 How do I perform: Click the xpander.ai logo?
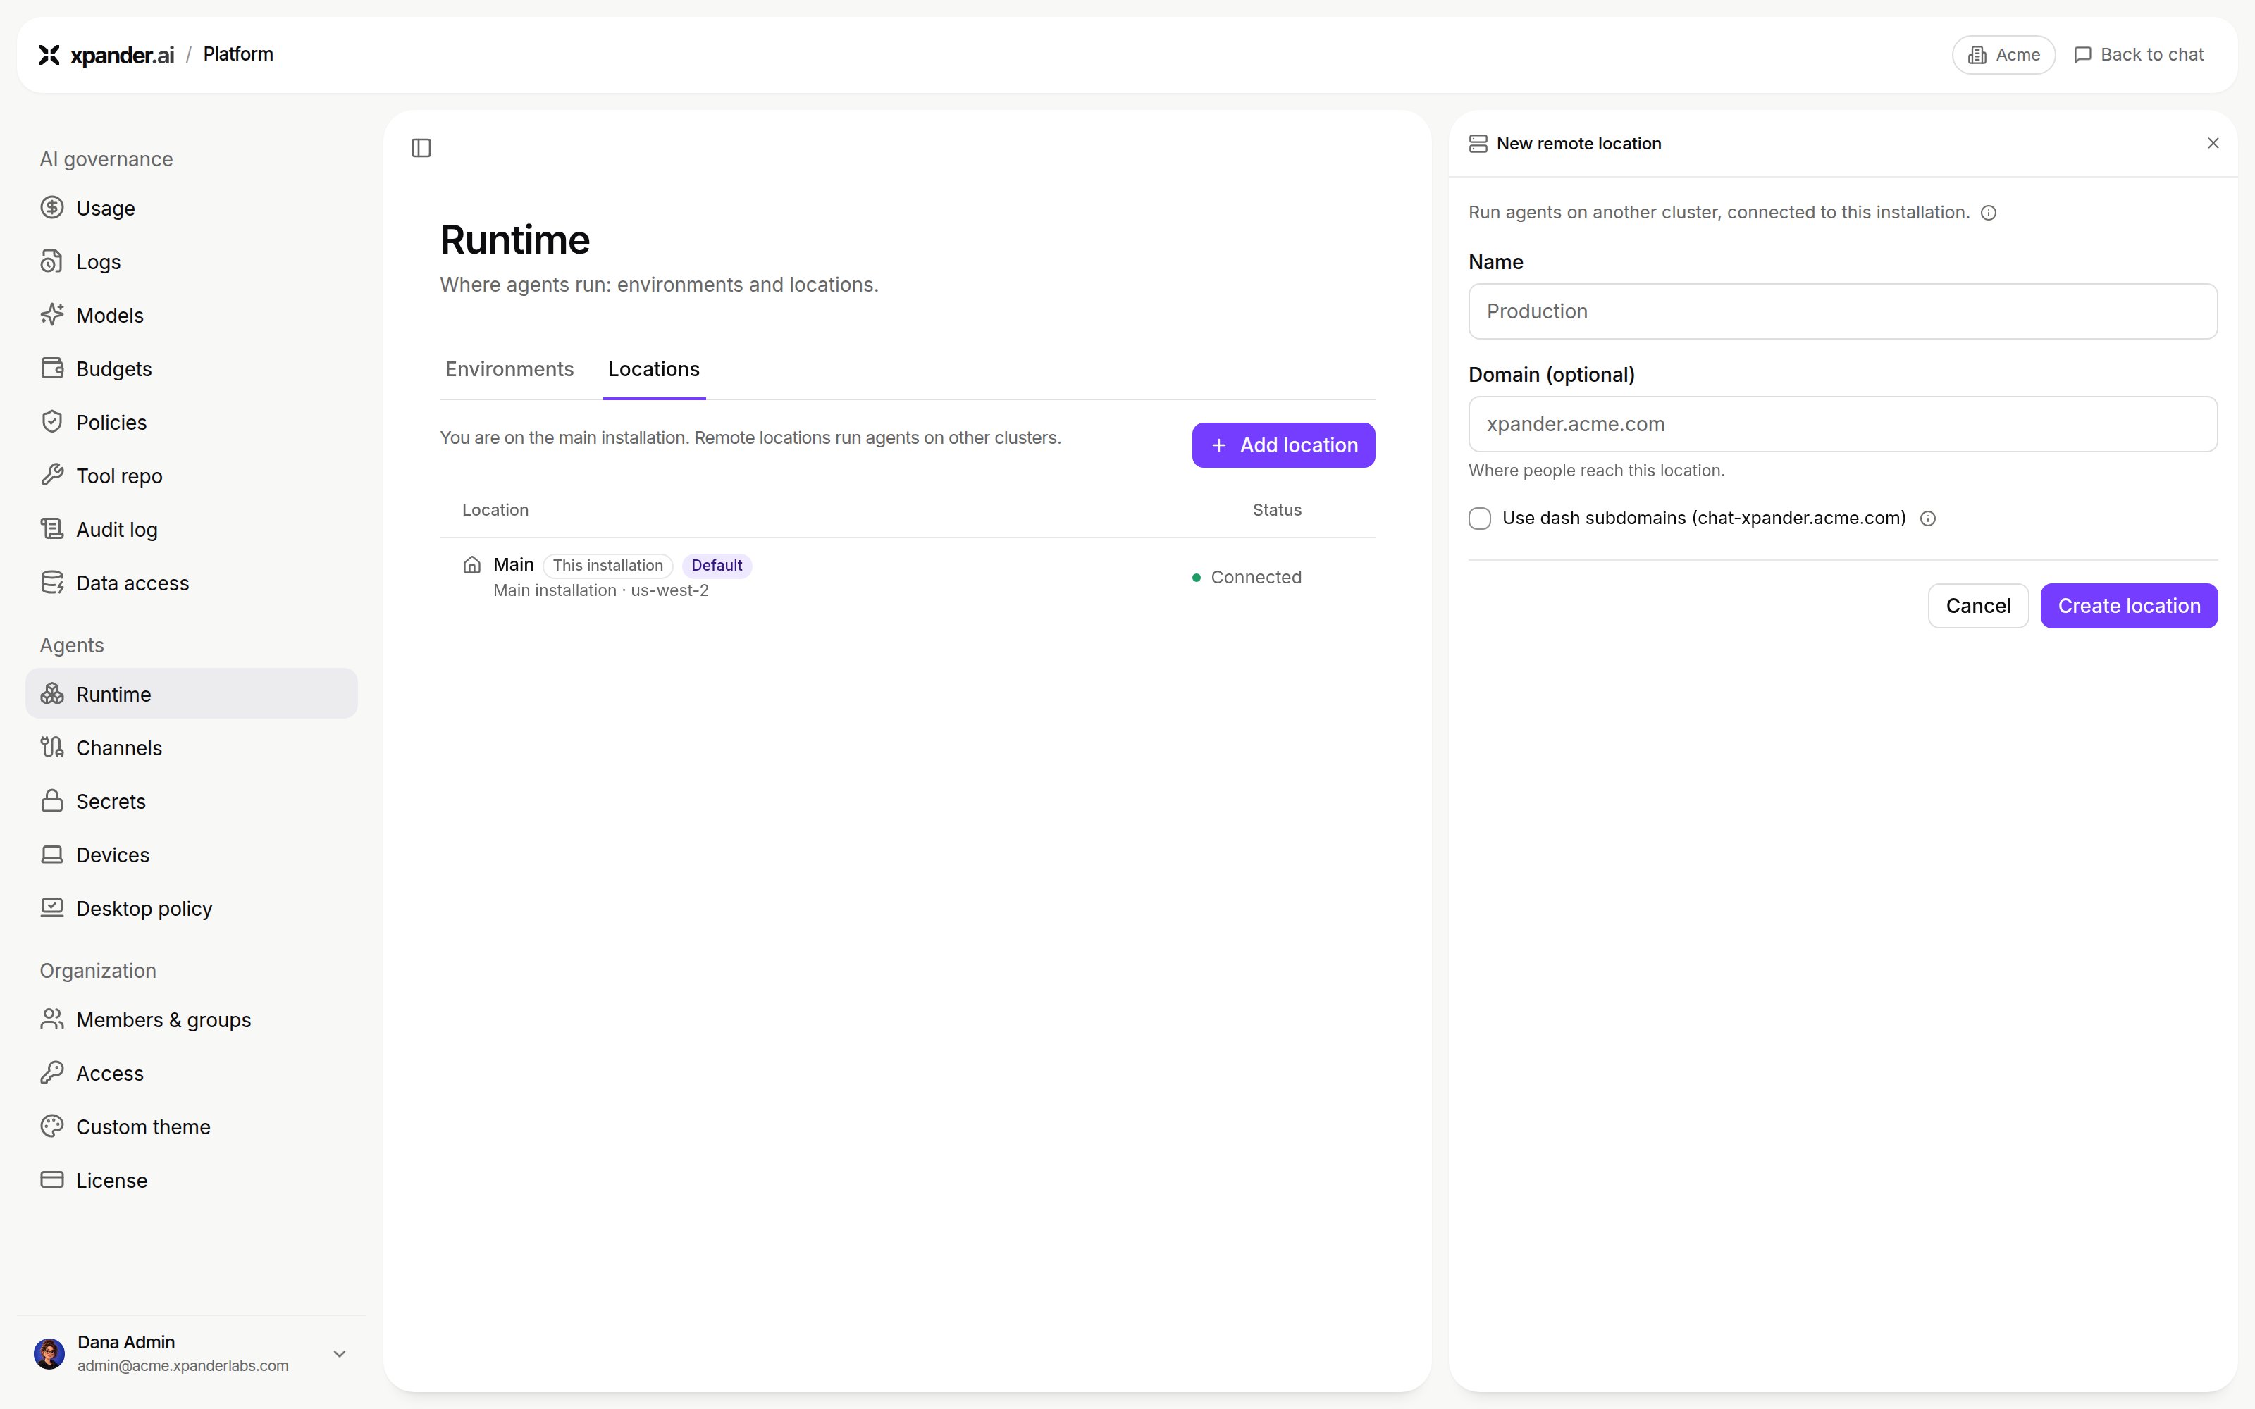point(106,55)
